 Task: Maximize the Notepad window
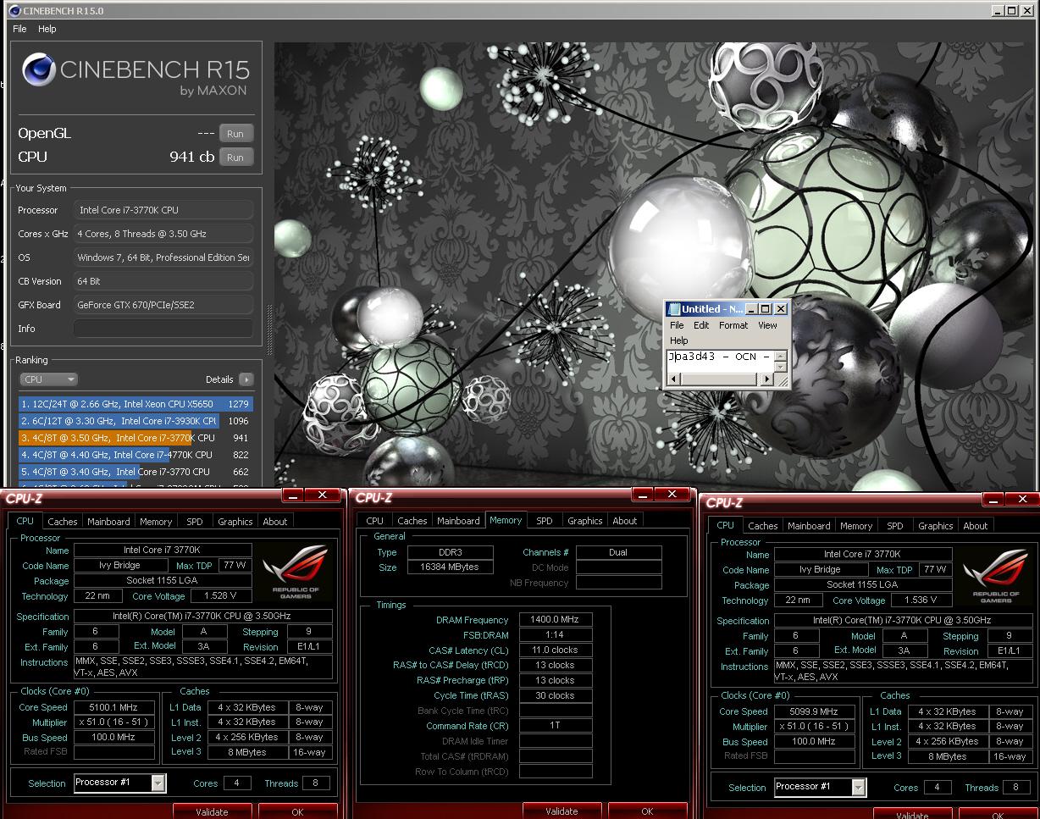[765, 309]
